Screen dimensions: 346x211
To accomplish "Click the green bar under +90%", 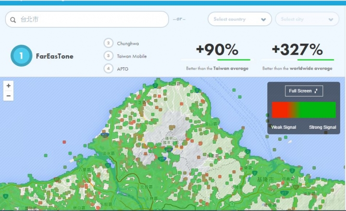I will point(234,60).
